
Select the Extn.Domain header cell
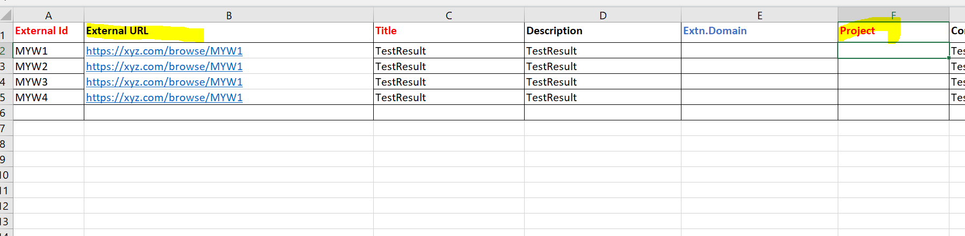[759, 32]
